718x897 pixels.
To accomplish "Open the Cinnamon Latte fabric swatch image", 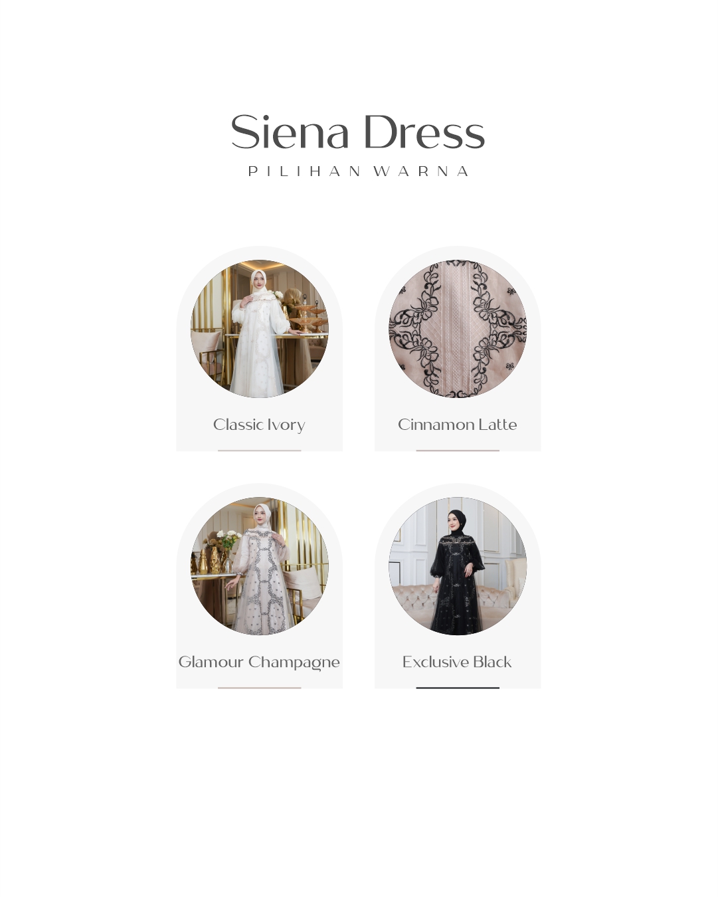I will [458, 329].
